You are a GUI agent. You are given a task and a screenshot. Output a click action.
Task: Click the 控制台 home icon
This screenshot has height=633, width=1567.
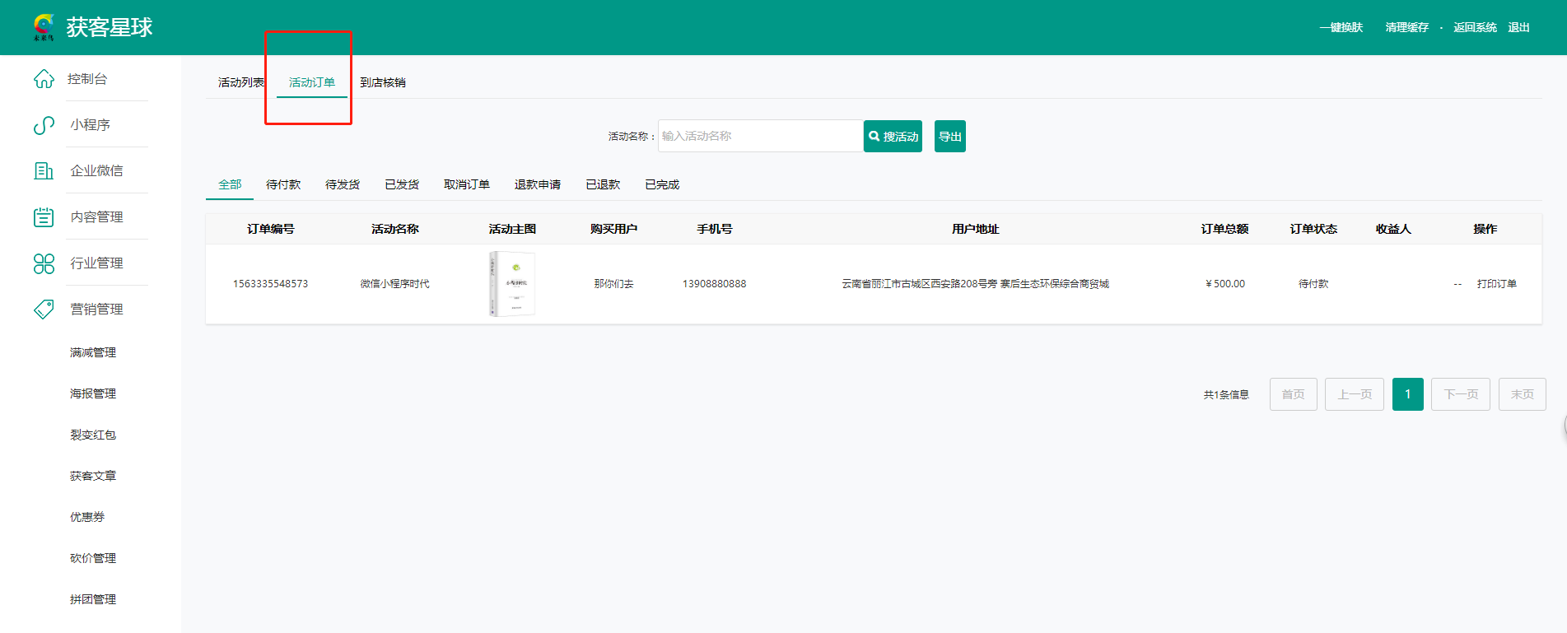point(44,79)
